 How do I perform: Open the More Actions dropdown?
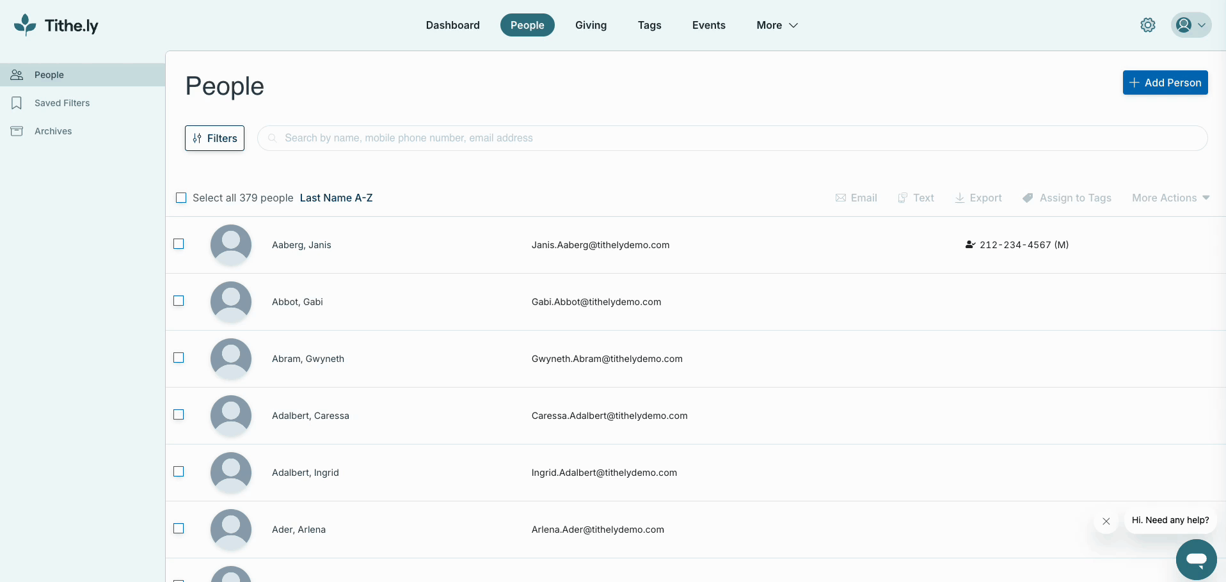click(1170, 198)
